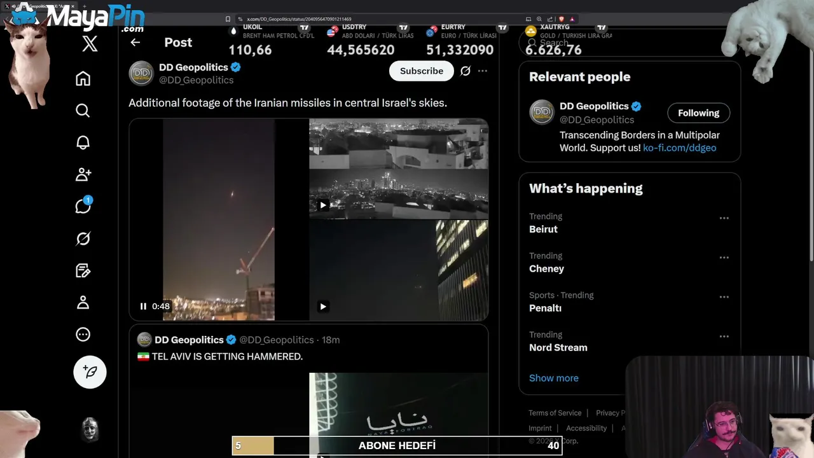Viewport: 814px width, 458px height.
Task: Open the ko-fi.com/ddgeo link
Action: click(x=679, y=148)
